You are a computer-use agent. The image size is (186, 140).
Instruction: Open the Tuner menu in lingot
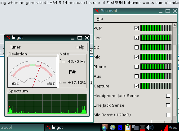(15, 47)
